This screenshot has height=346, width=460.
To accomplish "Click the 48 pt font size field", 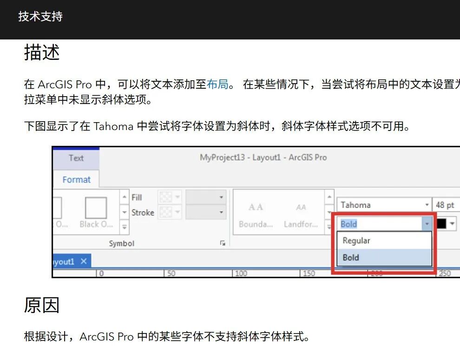I will pyautogui.click(x=446, y=205).
